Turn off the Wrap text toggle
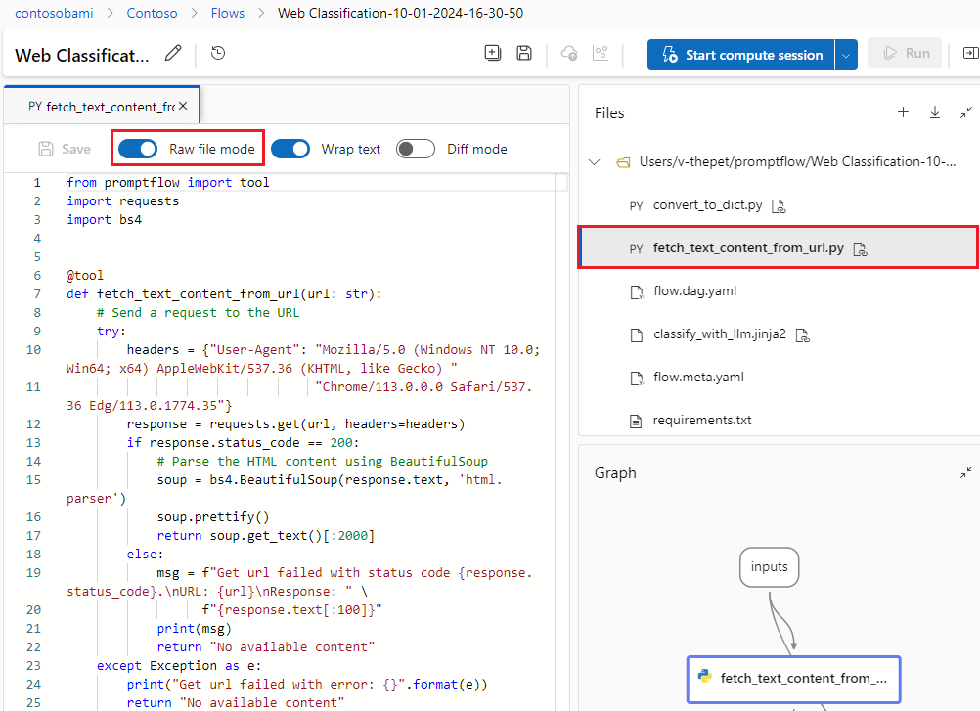Image resolution: width=980 pixels, height=711 pixels. 290,149
